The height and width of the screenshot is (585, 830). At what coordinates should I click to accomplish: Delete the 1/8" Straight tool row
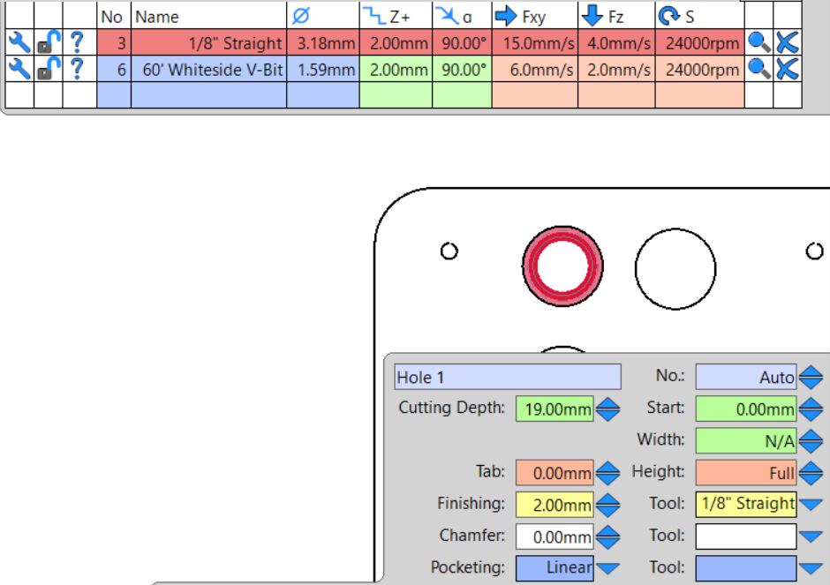788,42
